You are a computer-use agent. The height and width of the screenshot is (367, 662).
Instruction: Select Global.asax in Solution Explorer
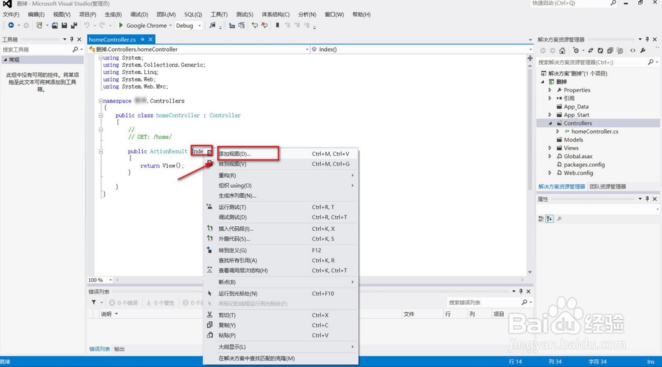click(578, 156)
